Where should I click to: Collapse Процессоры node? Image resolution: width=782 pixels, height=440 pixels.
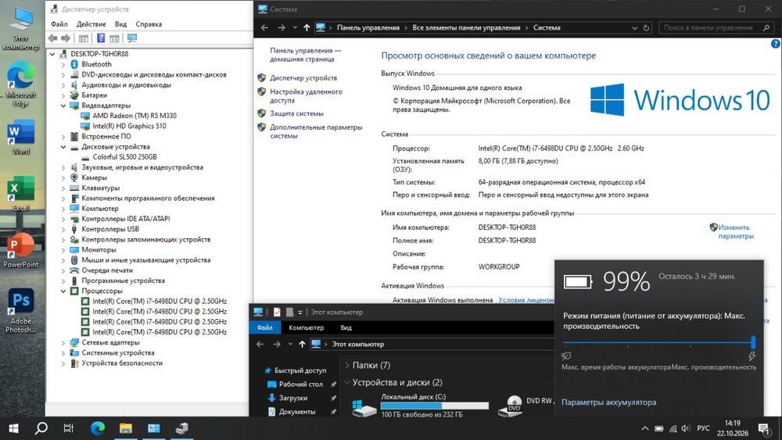tap(63, 291)
